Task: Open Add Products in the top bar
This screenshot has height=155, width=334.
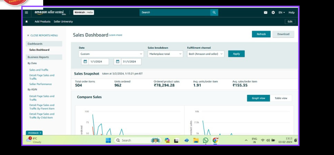Action: (x=43, y=21)
